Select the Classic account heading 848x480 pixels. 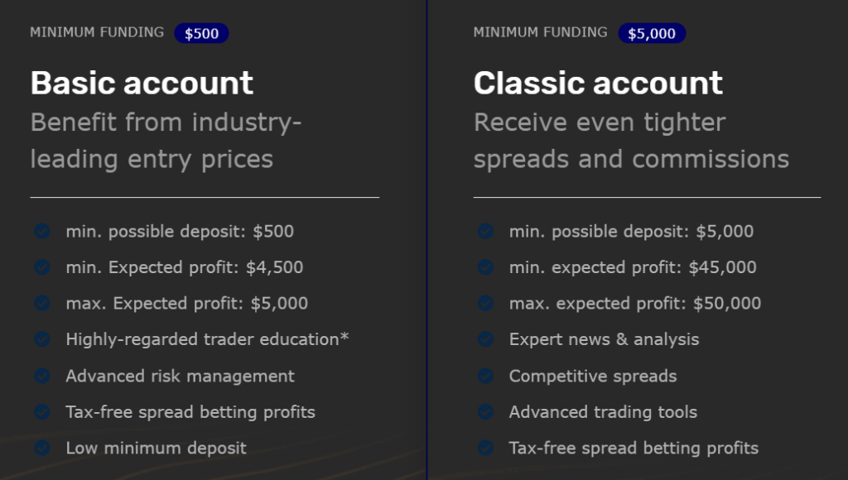[598, 84]
